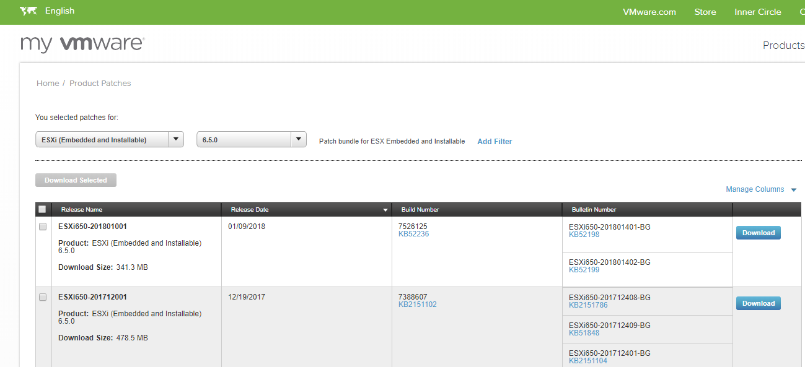Click the world map language icon

click(29, 11)
